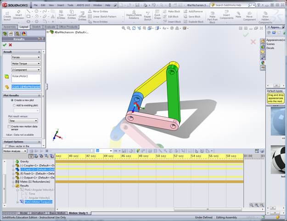Open the DisplayManager tab icon
287x221 pixels.
click(24, 34)
